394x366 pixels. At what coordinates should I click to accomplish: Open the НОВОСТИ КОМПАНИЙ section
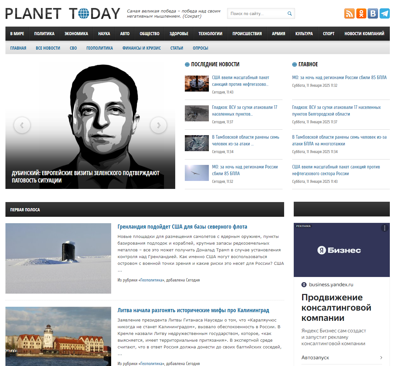coord(364,34)
